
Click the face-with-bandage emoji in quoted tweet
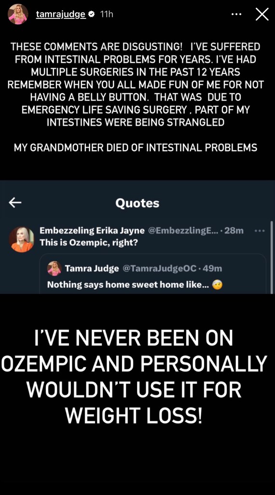click(x=218, y=285)
